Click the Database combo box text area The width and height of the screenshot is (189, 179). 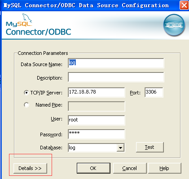tap(92, 148)
